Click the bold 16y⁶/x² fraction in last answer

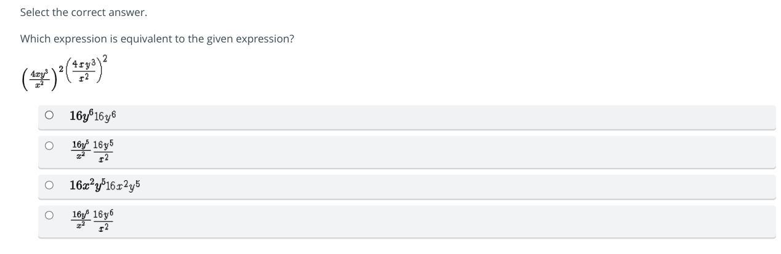81,218
